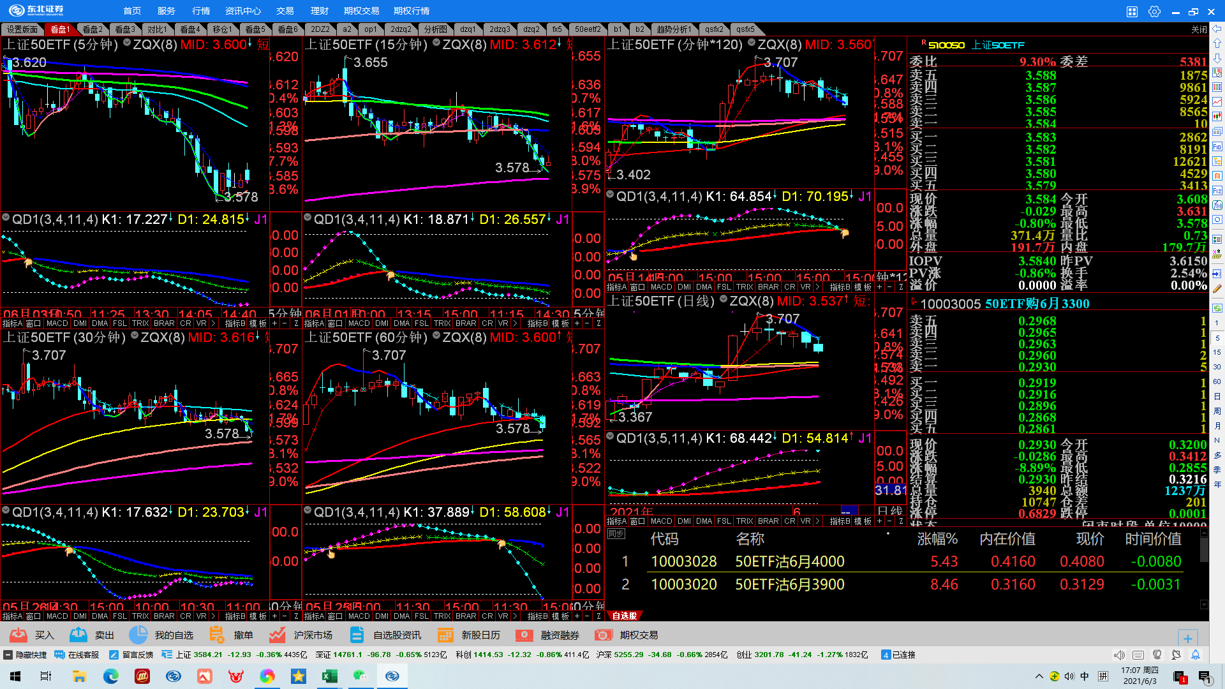The height and width of the screenshot is (689, 1225).
Task: Open the 期权交易 top menu
Action: pyautogui.click(x=361, y=11)
